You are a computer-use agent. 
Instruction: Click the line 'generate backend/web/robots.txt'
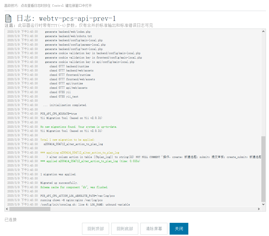point(68,36)
